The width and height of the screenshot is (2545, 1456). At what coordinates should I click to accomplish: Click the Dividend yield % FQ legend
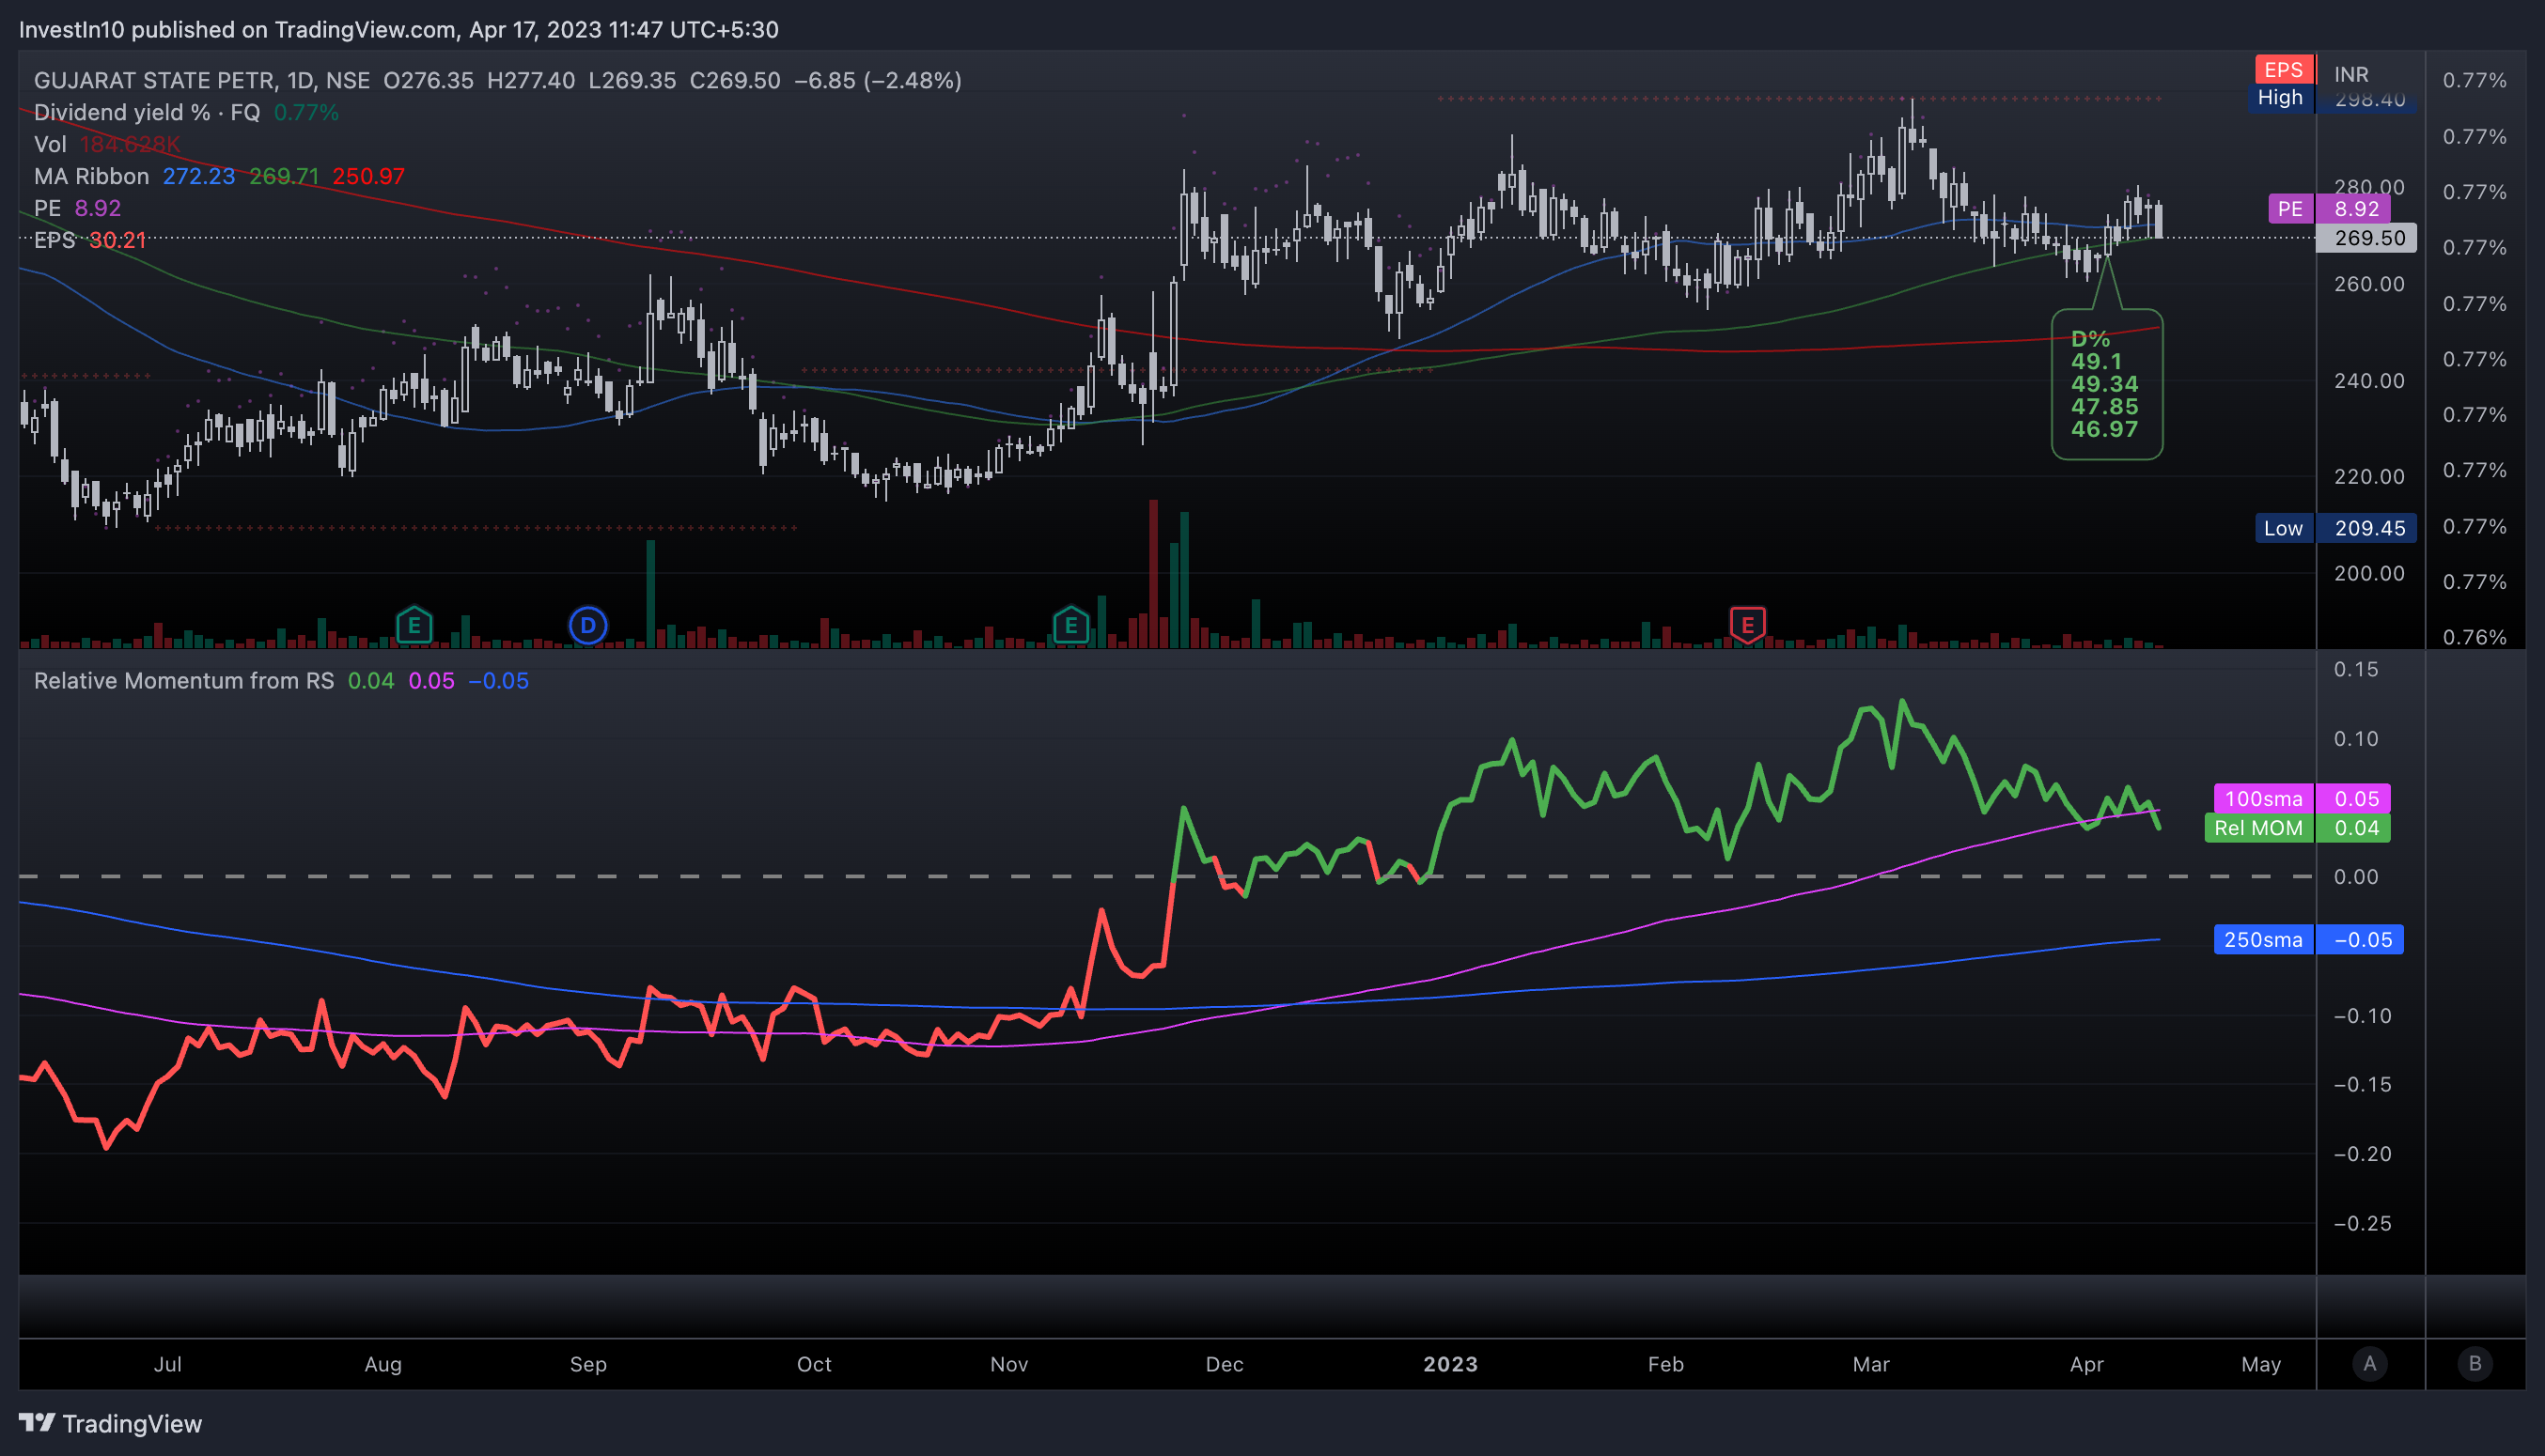186,112
